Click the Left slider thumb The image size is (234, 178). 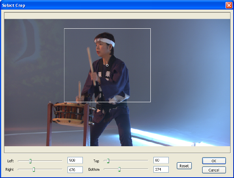click(x=30, y=161)
